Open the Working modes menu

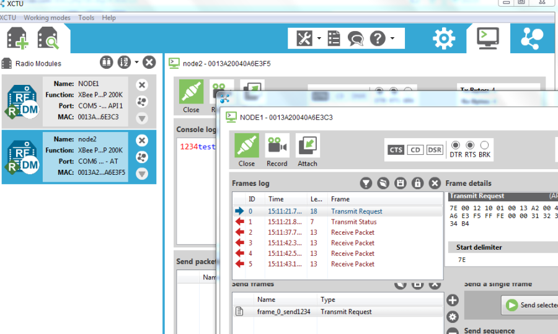[47, 17]
